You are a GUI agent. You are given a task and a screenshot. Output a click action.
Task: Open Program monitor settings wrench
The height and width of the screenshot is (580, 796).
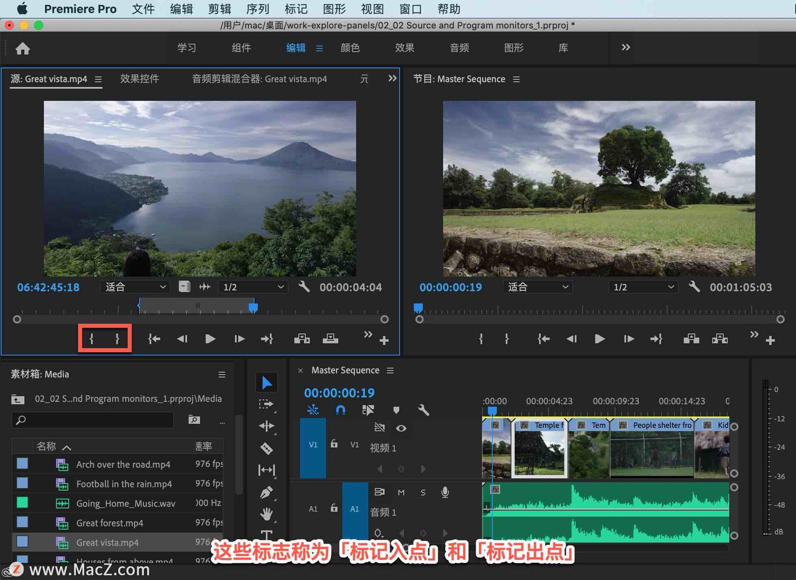pos(694,287)
